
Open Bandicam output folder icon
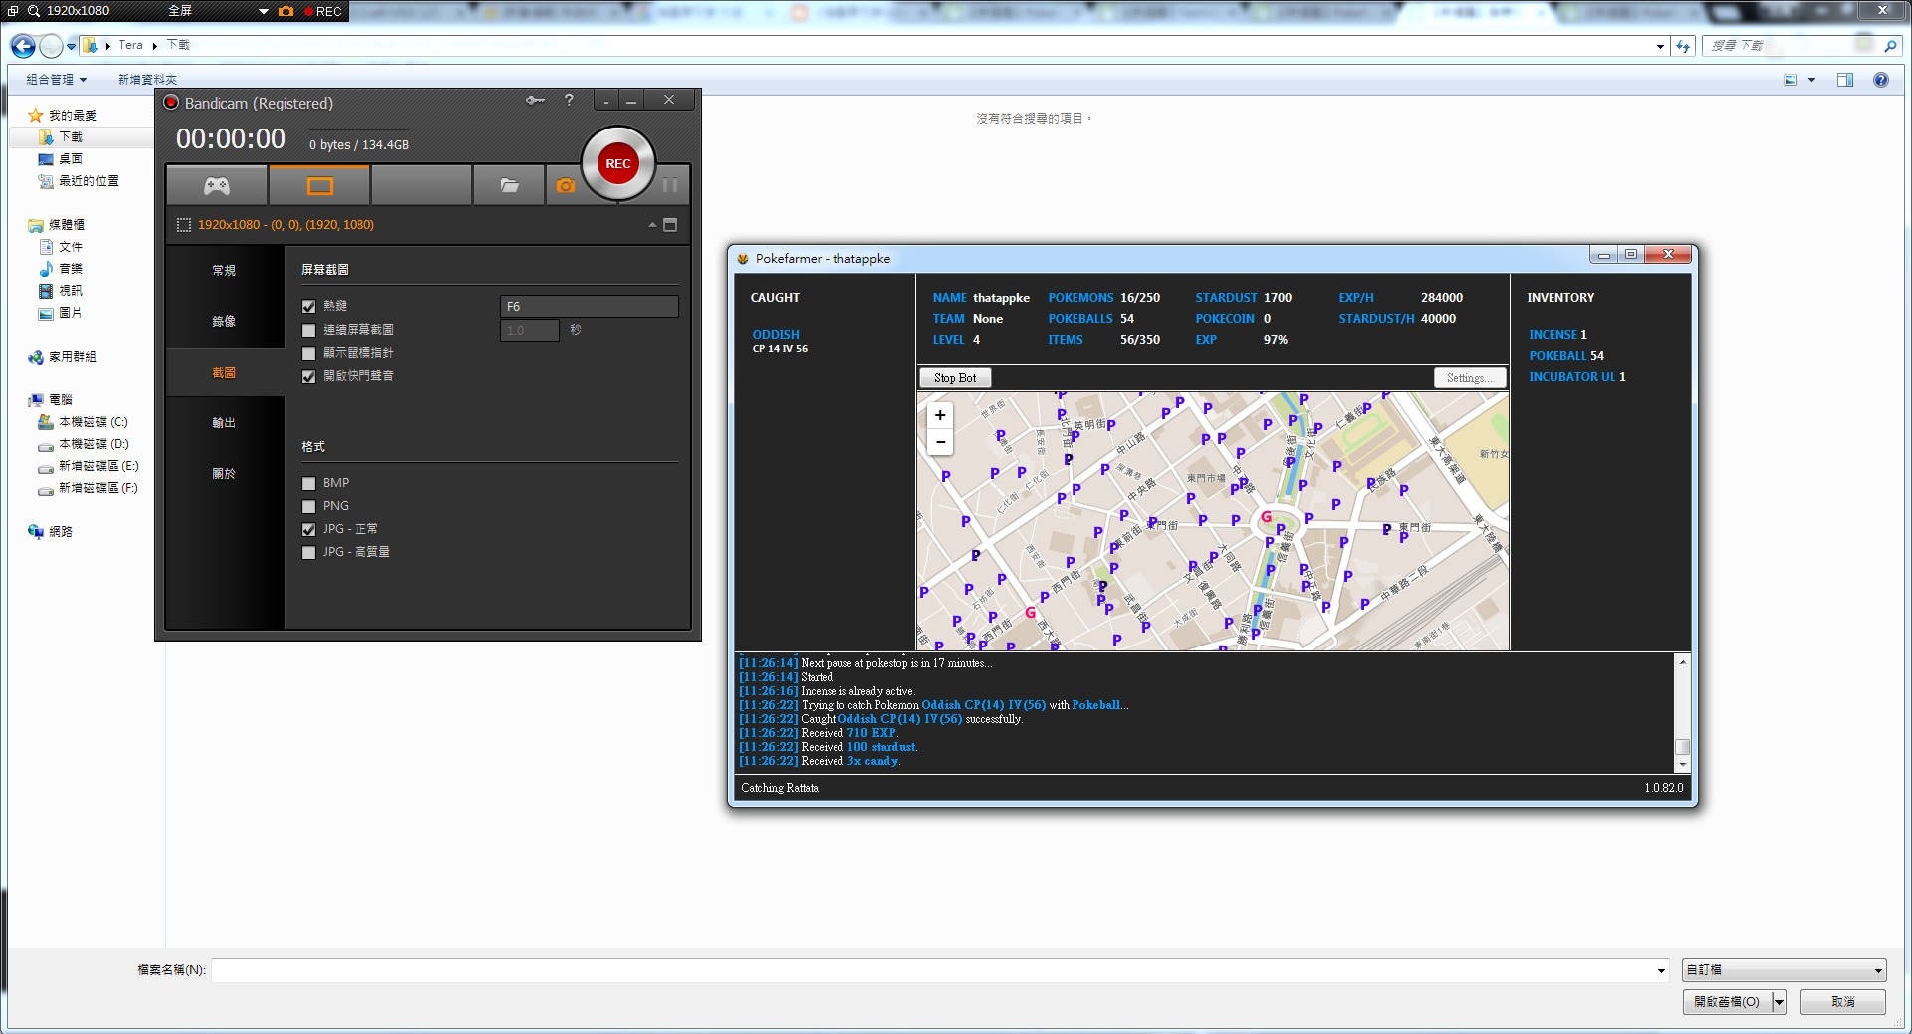[x=509, y=186]
